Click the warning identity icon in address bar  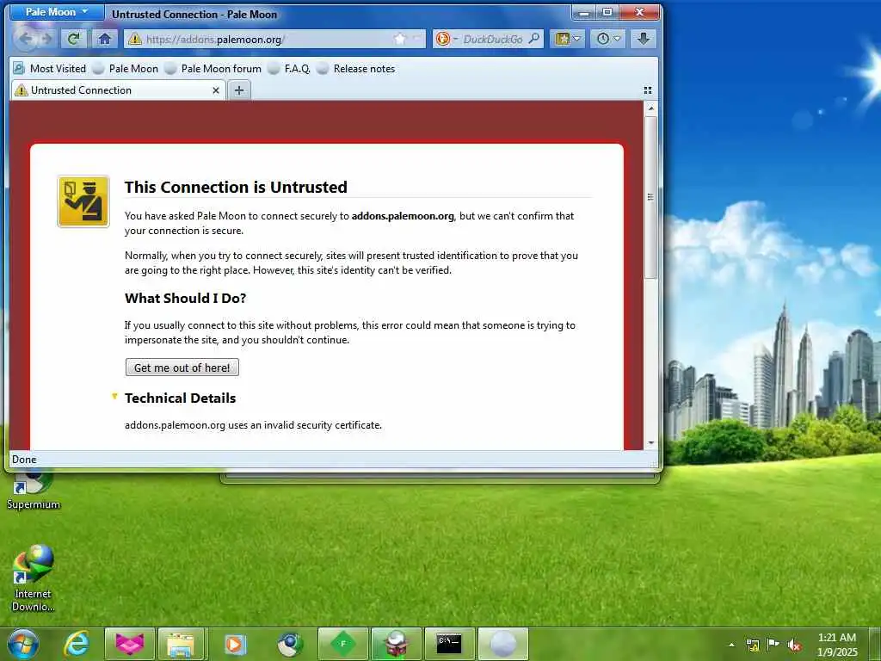(135, 39)
